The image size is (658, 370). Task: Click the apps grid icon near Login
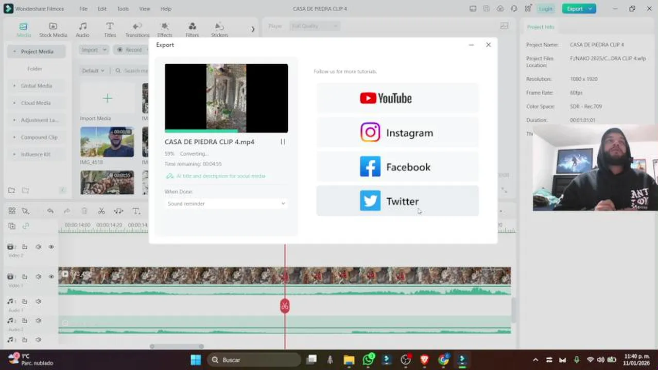(528, 9)
